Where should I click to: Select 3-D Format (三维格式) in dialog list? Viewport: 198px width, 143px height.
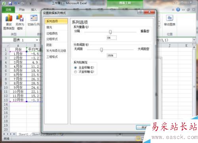[56, 57]
